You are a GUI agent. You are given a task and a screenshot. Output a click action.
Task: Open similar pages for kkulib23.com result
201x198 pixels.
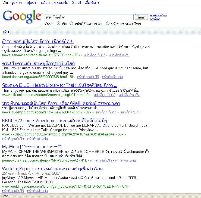coord(37,139)
